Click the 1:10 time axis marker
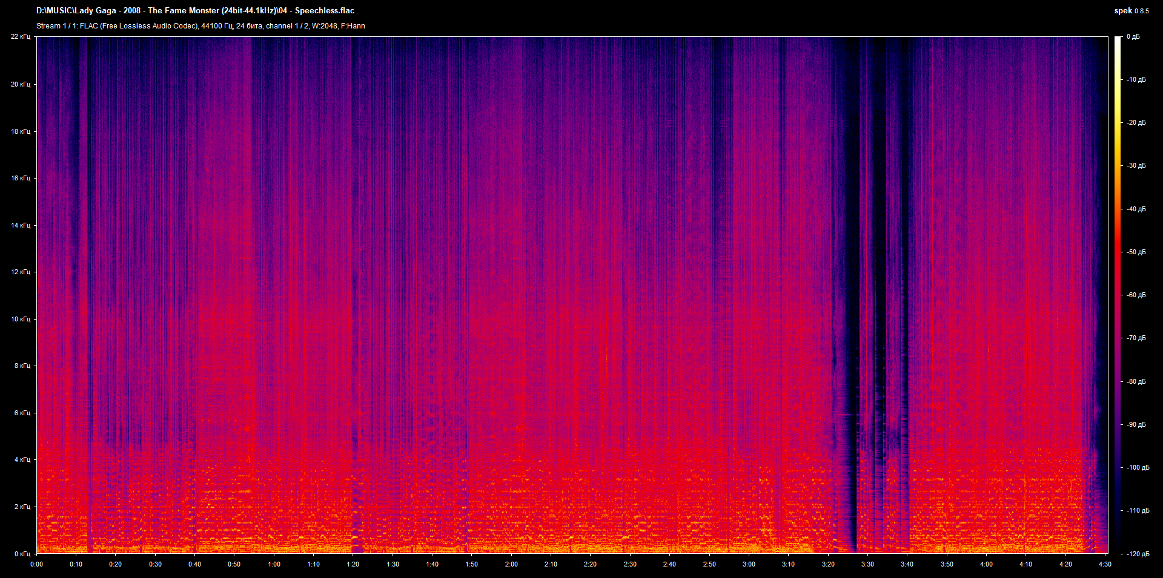Screen dimensions: 1163x578 tap(313, 564)
